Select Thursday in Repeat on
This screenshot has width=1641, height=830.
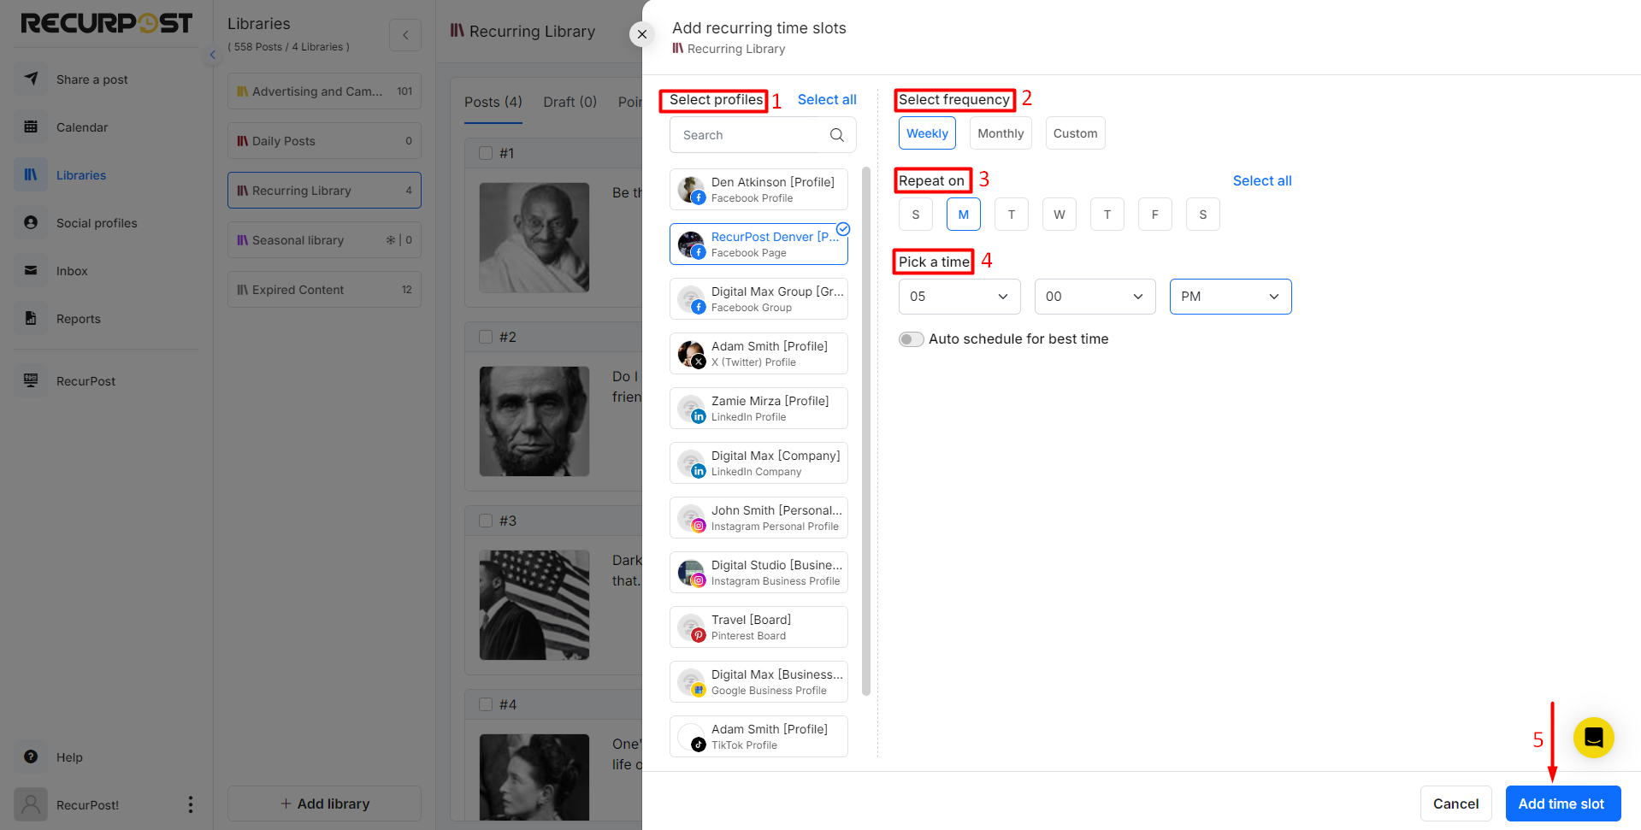[1107, 215]
